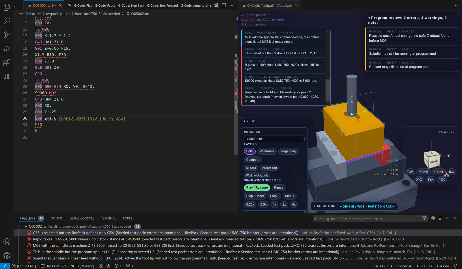
Task: Toggle problems view as table or tree
Action: [440, 218]
